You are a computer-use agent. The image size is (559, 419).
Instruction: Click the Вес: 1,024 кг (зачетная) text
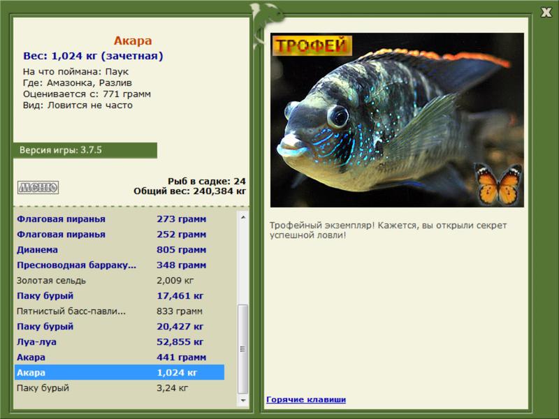click(x=93, y=56)
